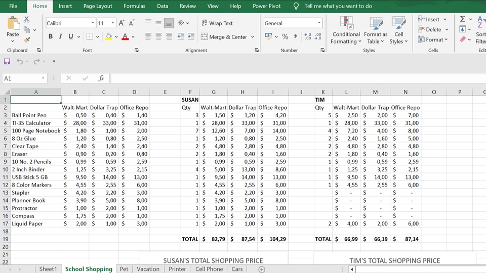Click the Center text alignment icon
This screenshot has width=486, height=273.
pos(158,36)
